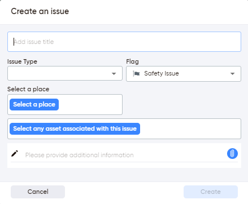This screenshot has height=204, width=248.
Task: Click the paperclip attachment icon
Action: pos(232,153)
